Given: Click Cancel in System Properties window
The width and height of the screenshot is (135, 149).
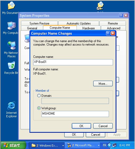Looking at the screenshot, I should click(95, 135).
